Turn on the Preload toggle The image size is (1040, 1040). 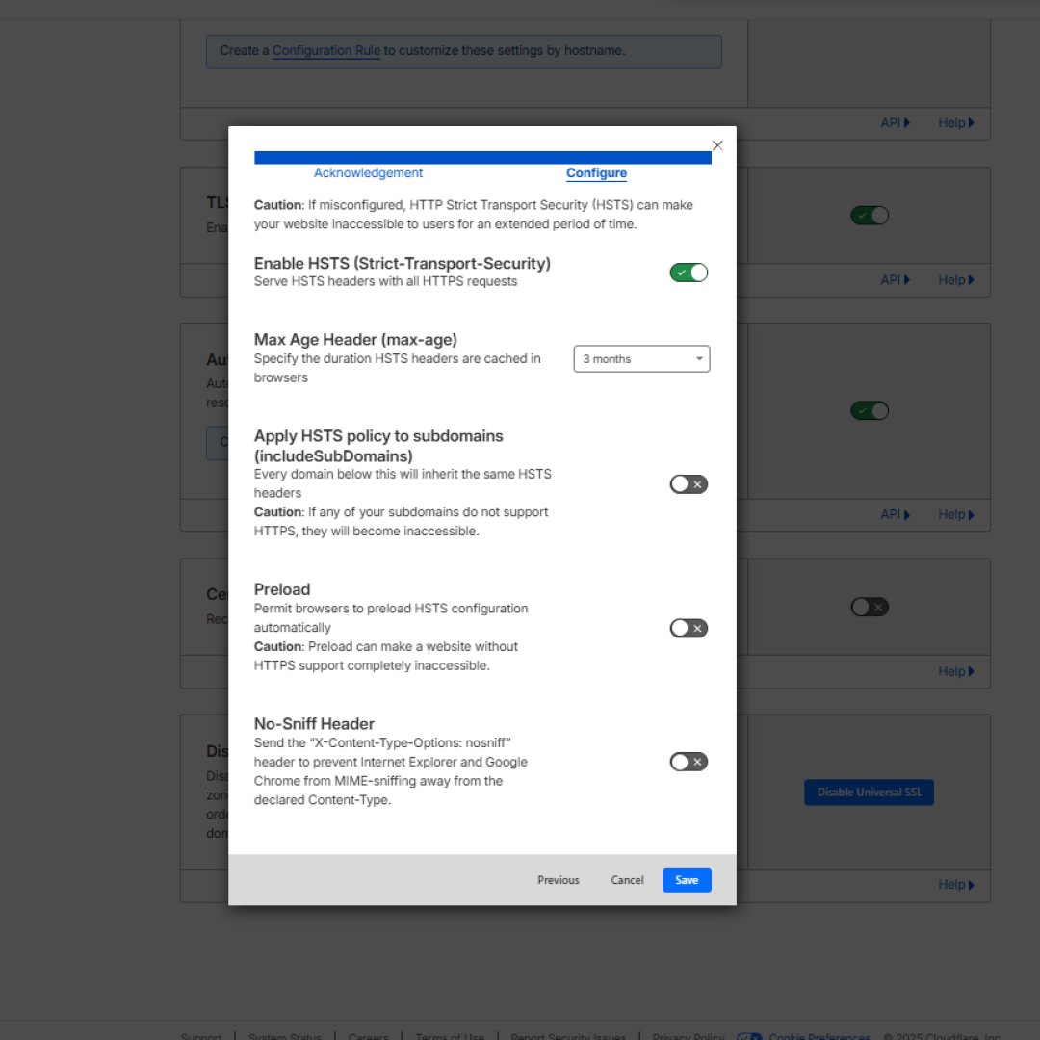pos(689,629)
